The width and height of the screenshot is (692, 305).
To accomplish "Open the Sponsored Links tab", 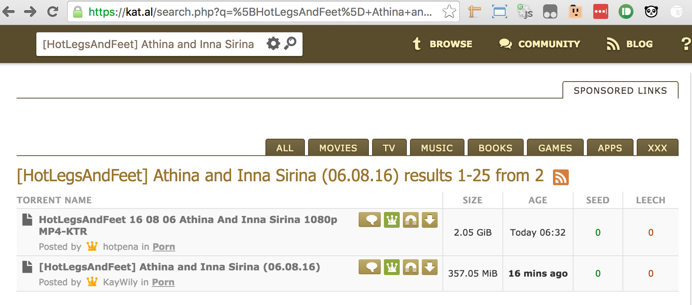I will pyautogui.click(x=620, y=90).
